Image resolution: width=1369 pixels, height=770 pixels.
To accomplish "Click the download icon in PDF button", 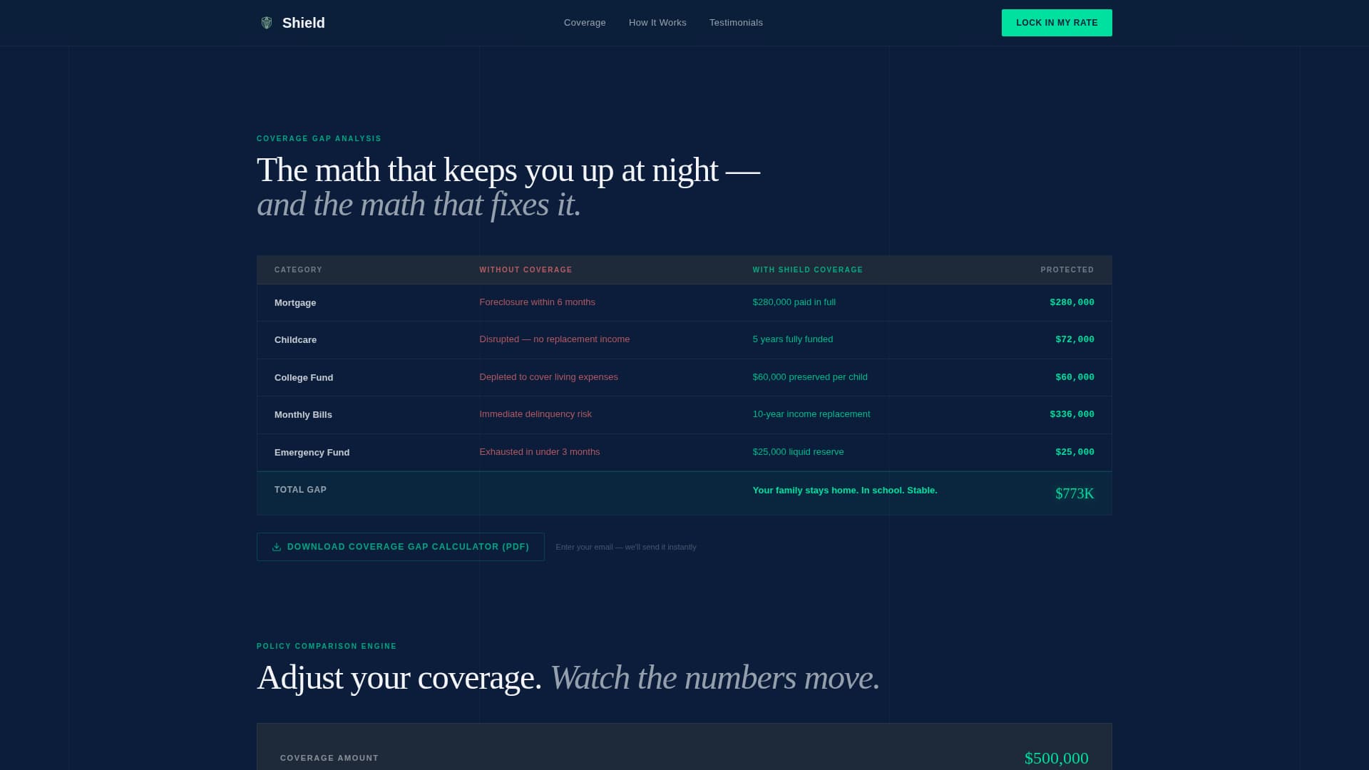I will pyautogui.click(x=277, y=548).
